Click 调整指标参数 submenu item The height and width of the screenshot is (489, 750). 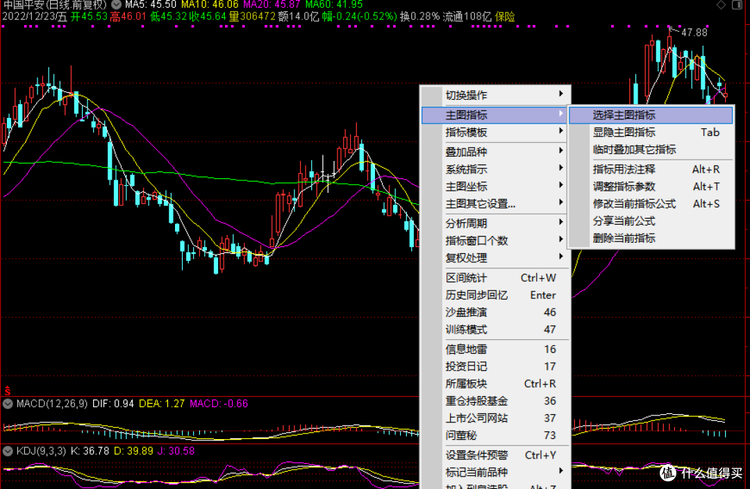tap(651, 187)
